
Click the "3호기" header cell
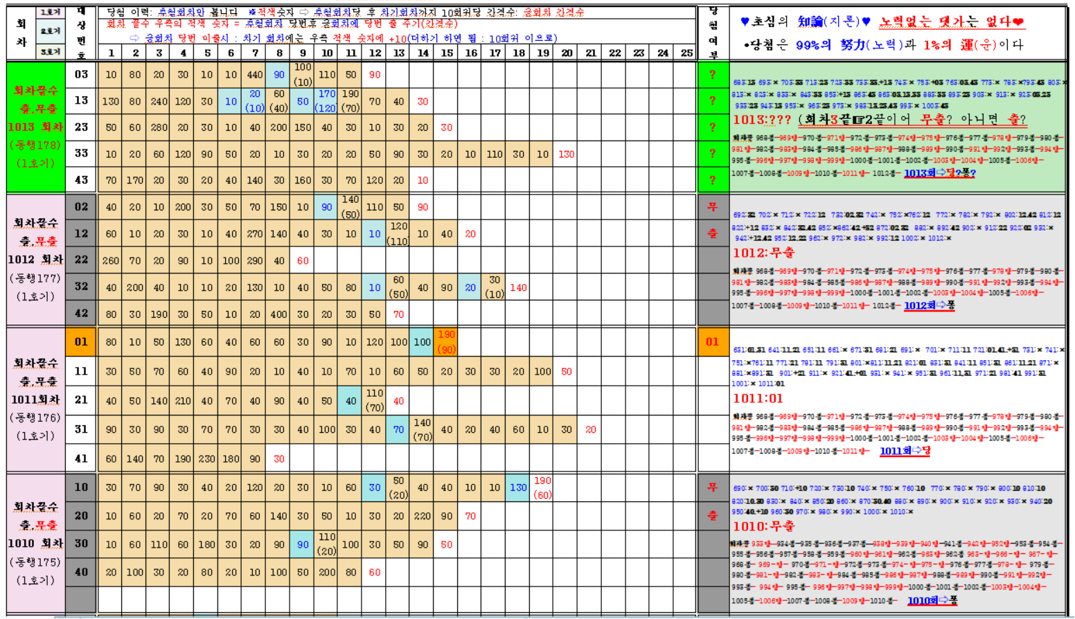pos(51,52)
